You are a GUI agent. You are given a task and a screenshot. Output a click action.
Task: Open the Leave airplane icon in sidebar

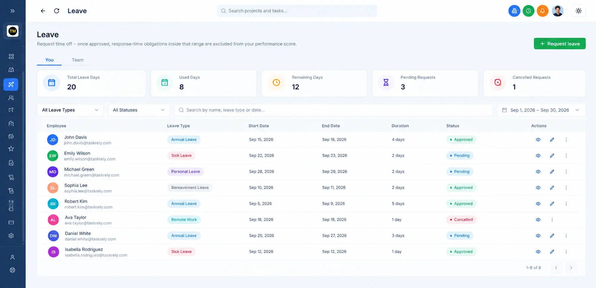11,84
